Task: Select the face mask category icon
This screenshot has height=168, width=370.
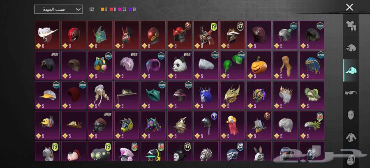Action: point(351,115)
